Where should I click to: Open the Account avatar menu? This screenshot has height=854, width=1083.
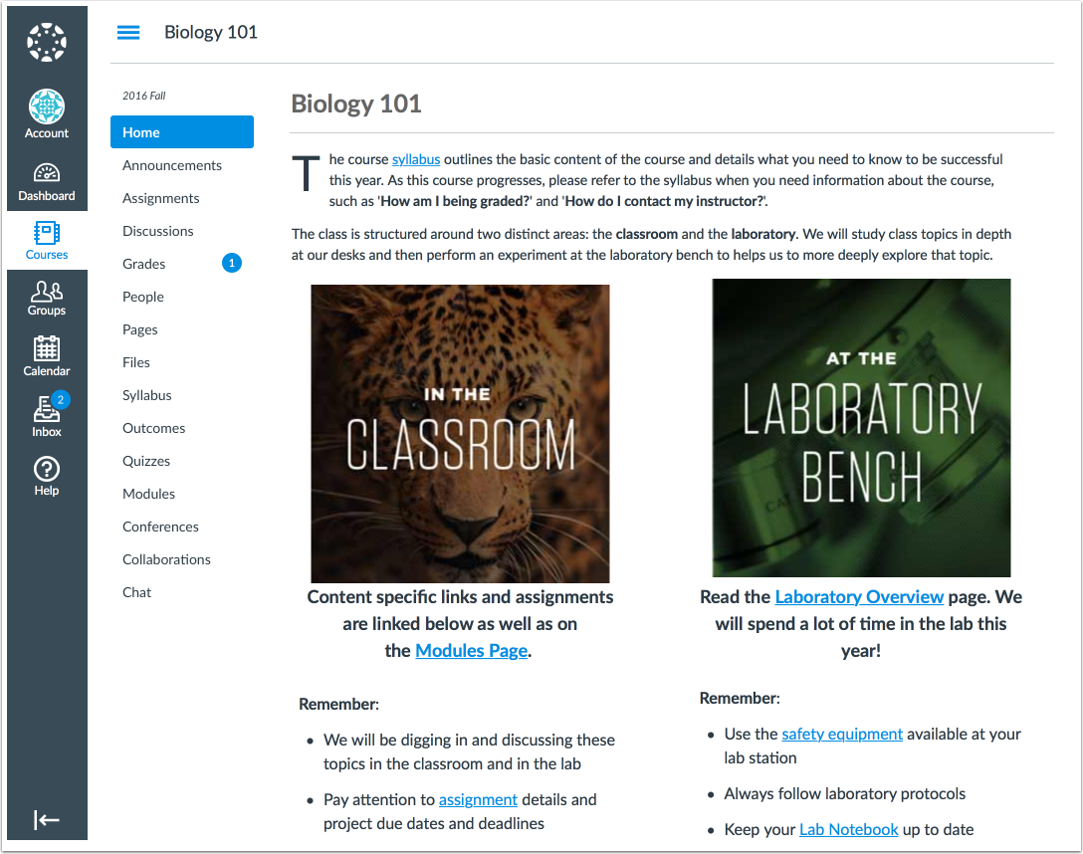46,113
